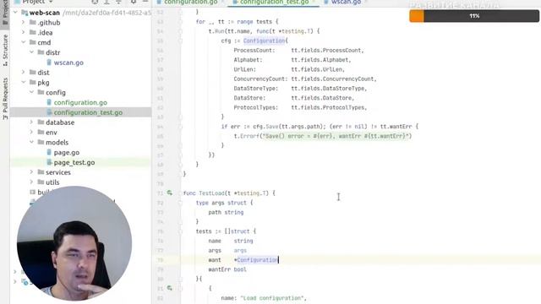Expand the database folder
541x304 pixels.
point(31,122)
